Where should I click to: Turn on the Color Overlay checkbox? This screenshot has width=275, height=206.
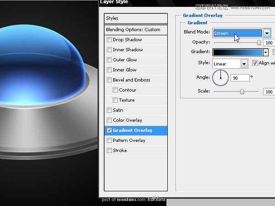(109, 120)
